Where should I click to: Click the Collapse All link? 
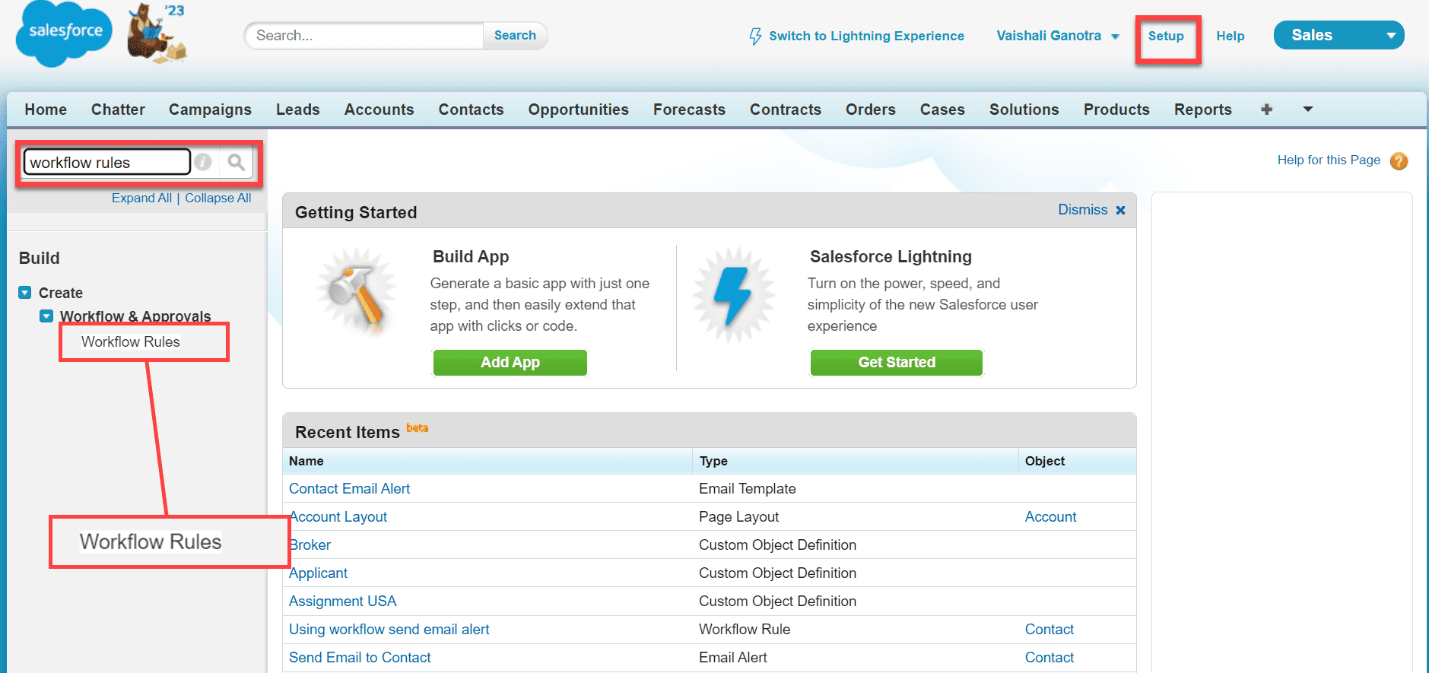(x=218, y=198)
